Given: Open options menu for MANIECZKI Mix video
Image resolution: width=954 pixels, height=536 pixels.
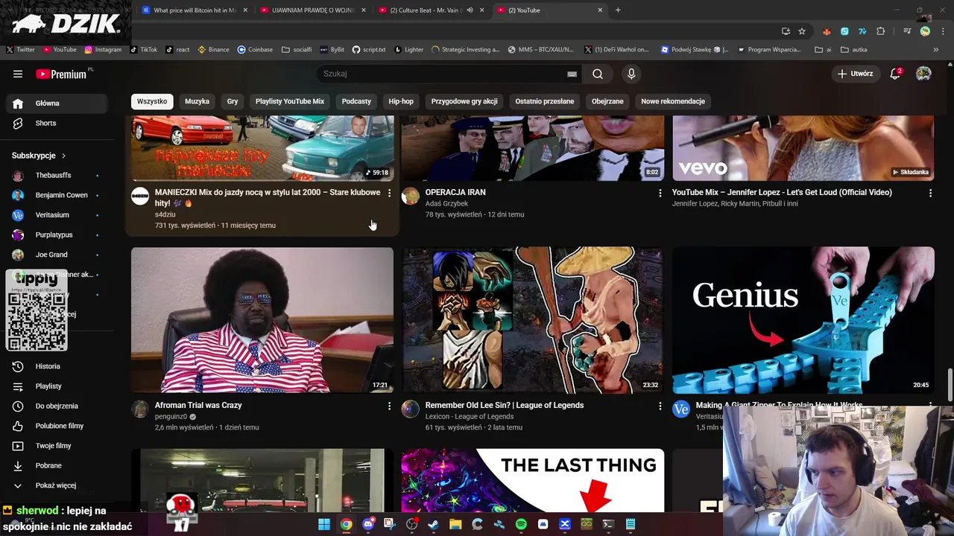Looking at the screenshot, I should coord(389,193).
